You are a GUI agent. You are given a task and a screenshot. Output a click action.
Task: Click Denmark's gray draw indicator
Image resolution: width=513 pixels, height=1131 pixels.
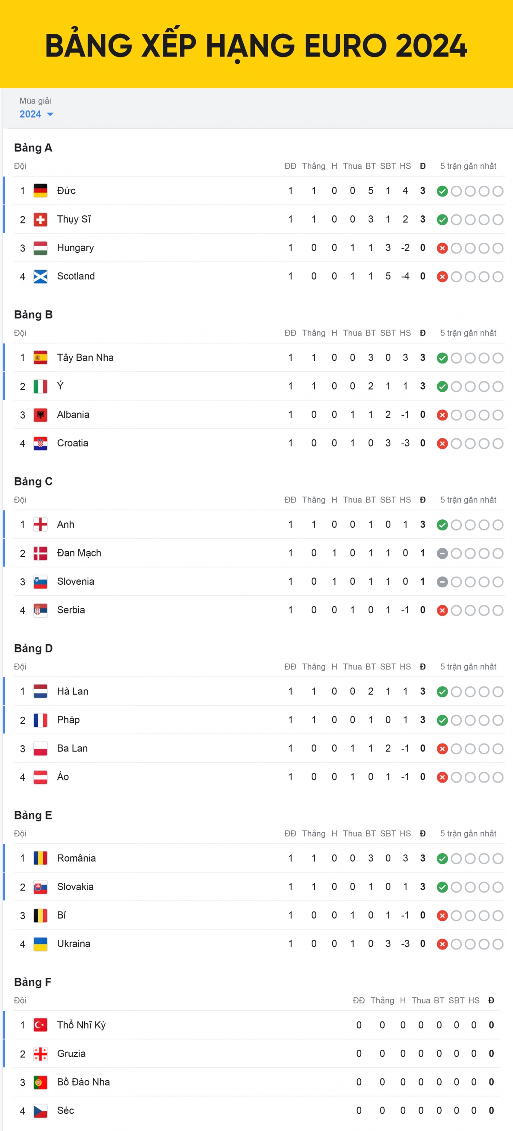pyautogui.click(x=442, y=553)
